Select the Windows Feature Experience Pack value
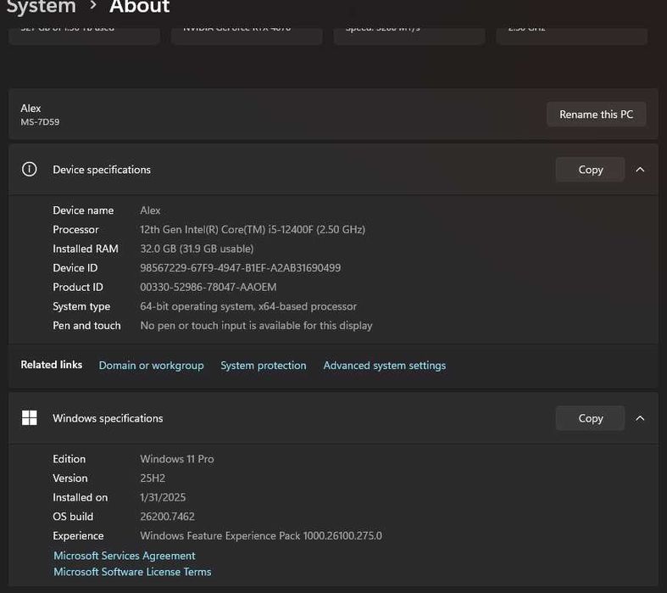The image size is (667, 593). (261, 535)
